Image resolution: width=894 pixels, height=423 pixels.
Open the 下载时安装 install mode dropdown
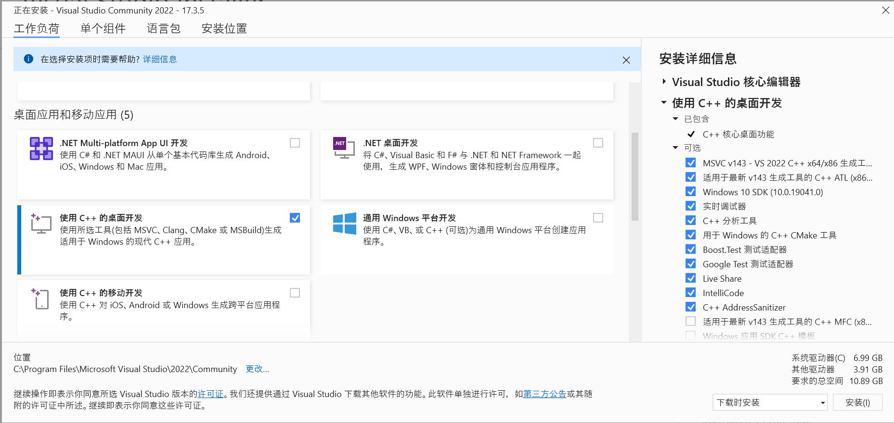click(770, 402)
